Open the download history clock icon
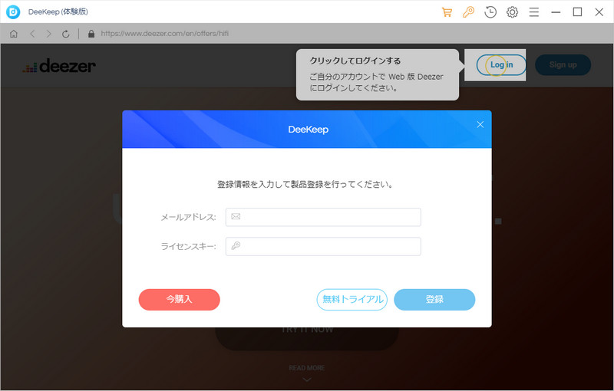Viewport: 614px width, 391px height. pyautogui.click(x=490, y=12)
